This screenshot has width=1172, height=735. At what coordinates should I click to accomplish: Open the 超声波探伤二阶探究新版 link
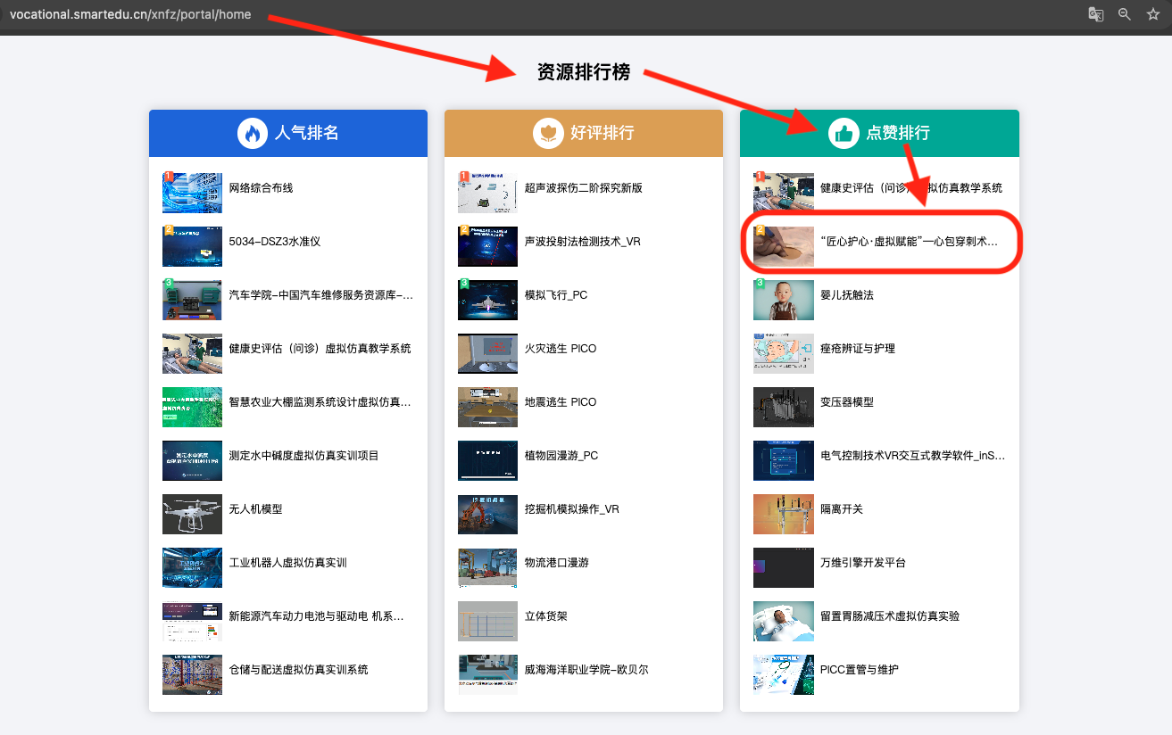[583, 188]
